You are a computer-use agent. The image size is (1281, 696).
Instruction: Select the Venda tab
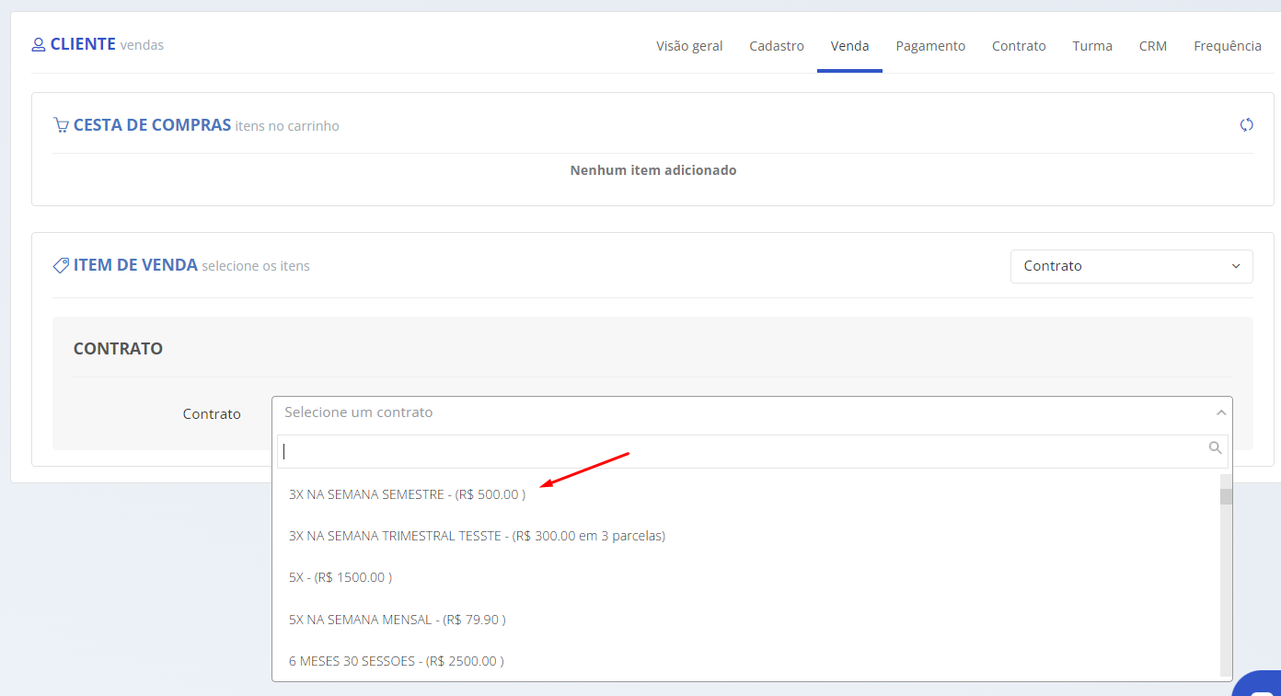(x=849, y=46)
